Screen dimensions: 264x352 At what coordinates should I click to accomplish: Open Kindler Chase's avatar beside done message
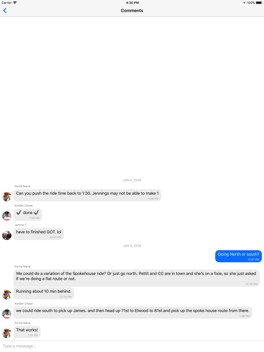(x=7, y=216)
